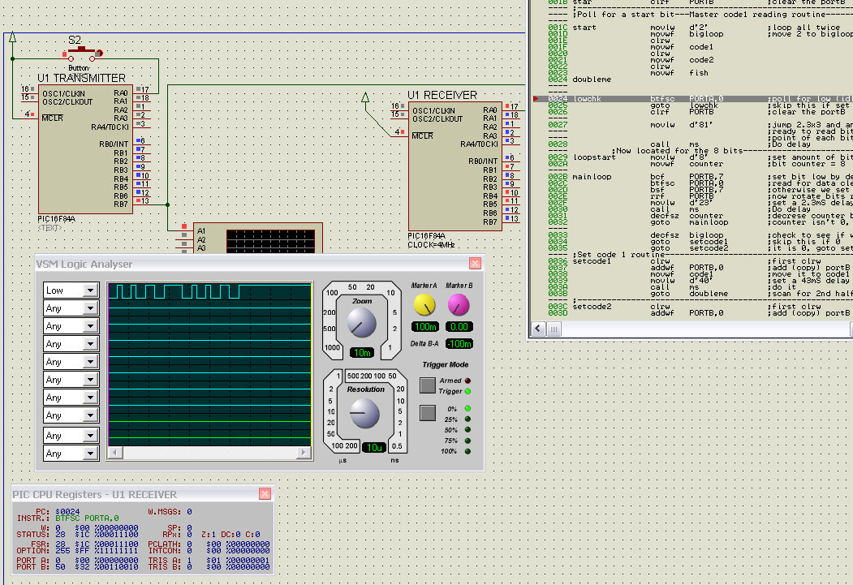Click the source window horizontal scrollbar thumb
The height and width of the screenshot is (585, 853).
[x=554, y=329]
